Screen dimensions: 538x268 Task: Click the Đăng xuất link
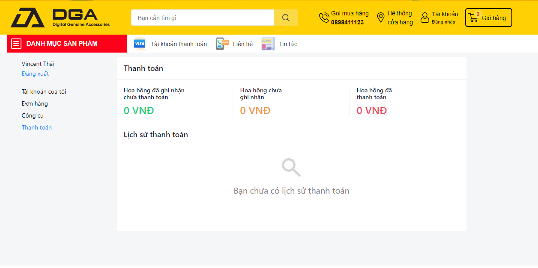(35, 74)
